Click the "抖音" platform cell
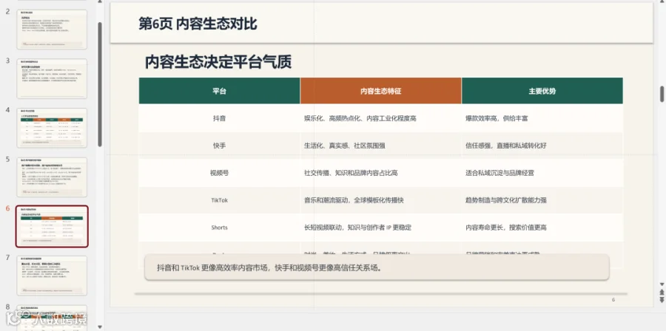 (219, 118)
